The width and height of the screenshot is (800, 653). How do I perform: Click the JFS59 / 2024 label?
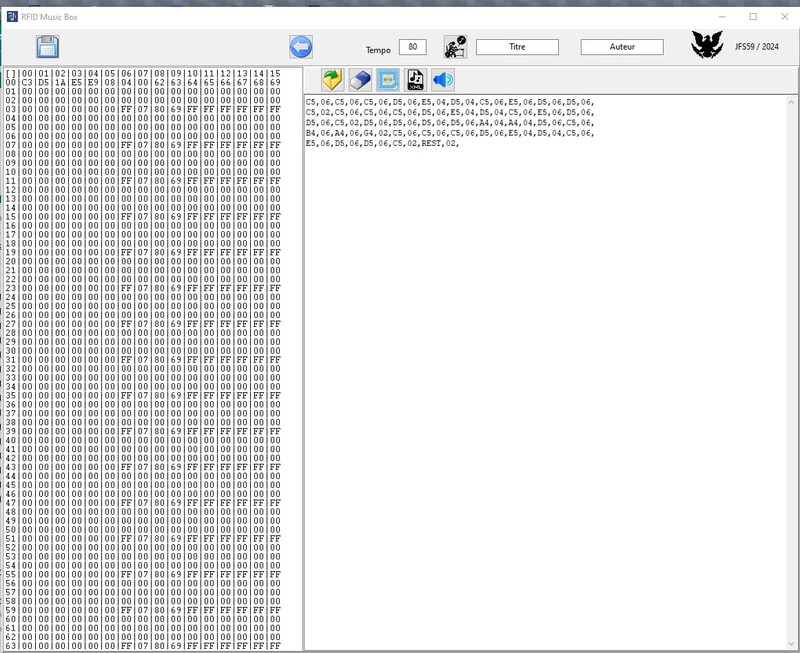pos(757,47)
